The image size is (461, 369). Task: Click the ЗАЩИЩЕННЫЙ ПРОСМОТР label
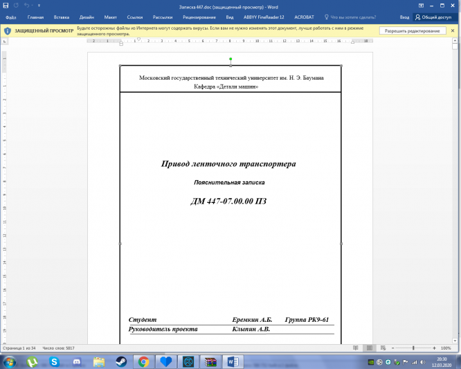click(x=44, y=31)
